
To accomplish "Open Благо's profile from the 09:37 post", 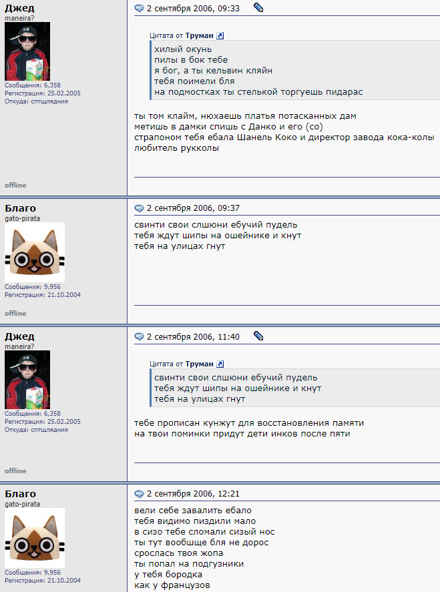I will tap(21, 208).
